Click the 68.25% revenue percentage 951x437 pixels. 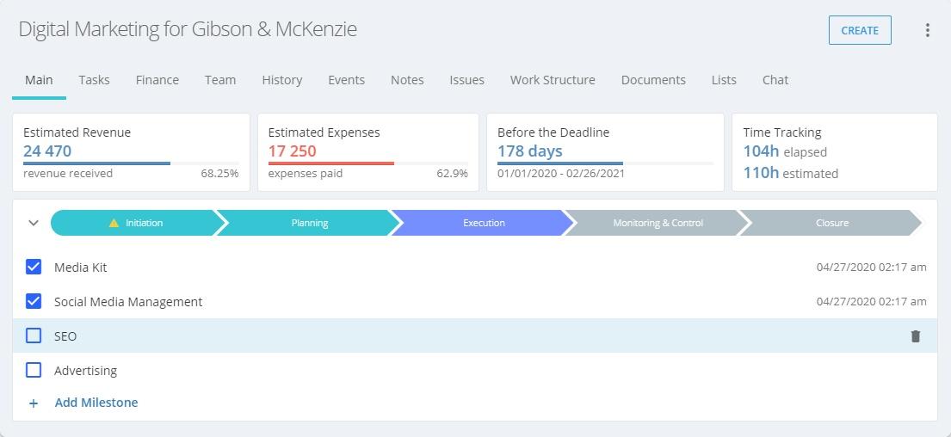pos(219,174)
